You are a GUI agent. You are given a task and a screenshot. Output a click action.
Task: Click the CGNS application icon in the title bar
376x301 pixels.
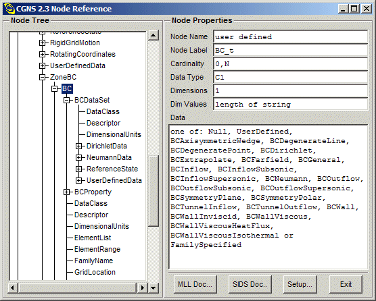coord(9,9)
